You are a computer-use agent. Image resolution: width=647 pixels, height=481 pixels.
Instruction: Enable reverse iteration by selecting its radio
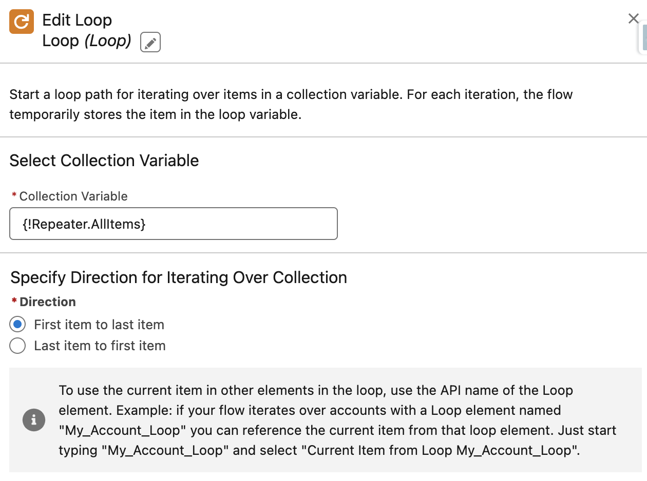pyautogui.click(x=17, y=346)
